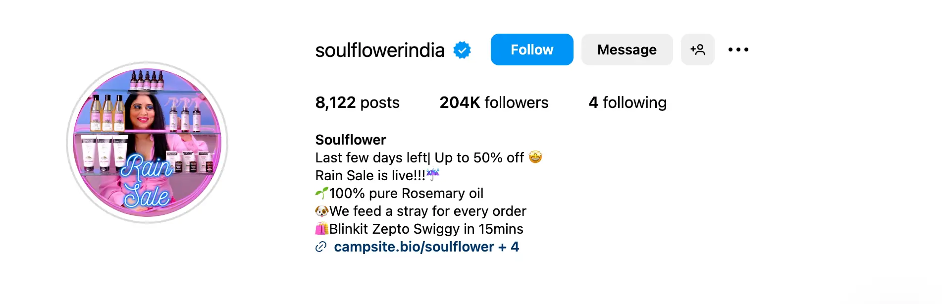
Task: Click the chain link icon in bio
Action: tap(321, 247)
